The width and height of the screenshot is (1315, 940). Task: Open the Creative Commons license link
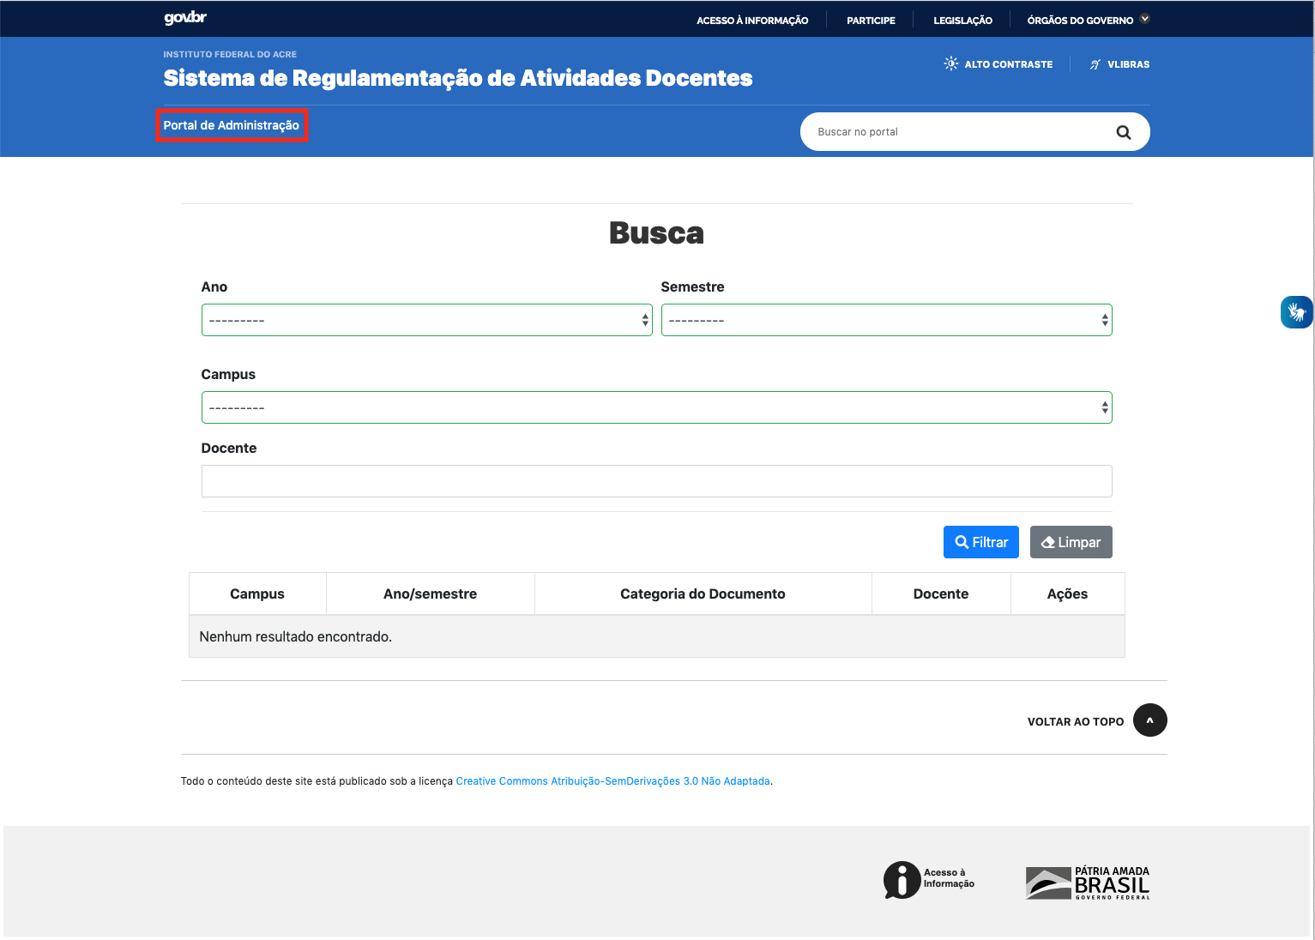pyautogui.click(x=612, y=780)
